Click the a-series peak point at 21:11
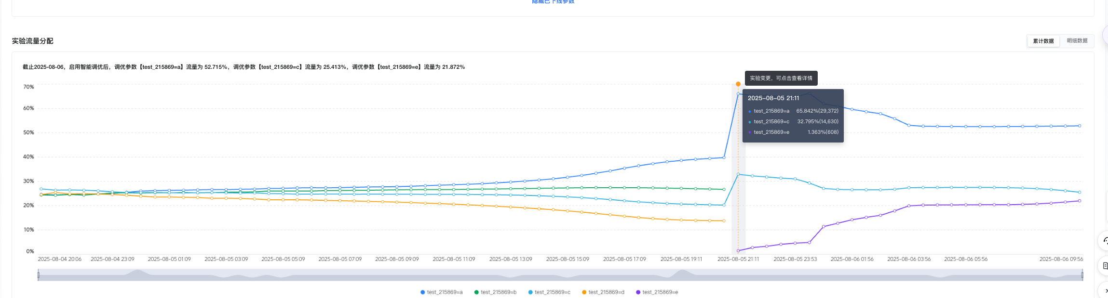 coord(738,94)
